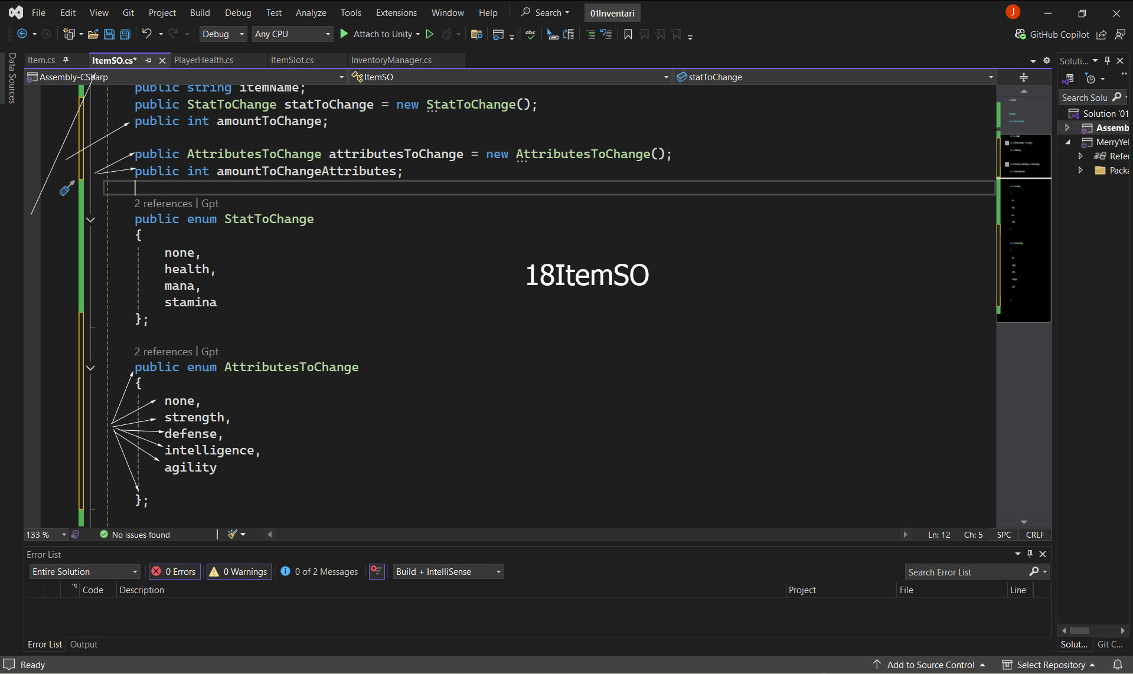Open the Debug configuration dropdown
The height and width of the screenshot is (674, 1133).
223,34
